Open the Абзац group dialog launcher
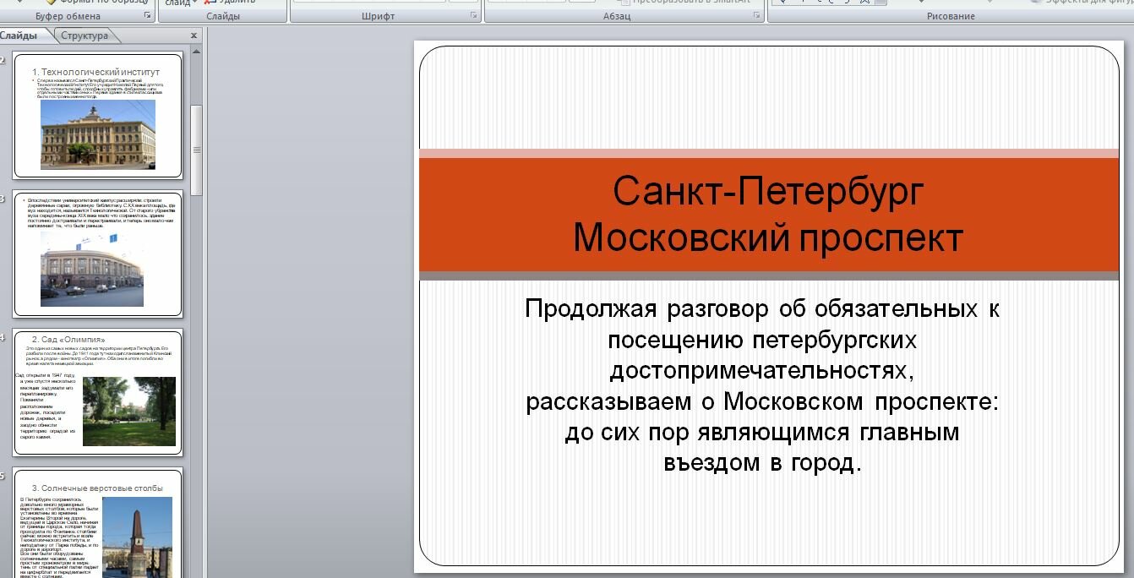 (755, 16)
